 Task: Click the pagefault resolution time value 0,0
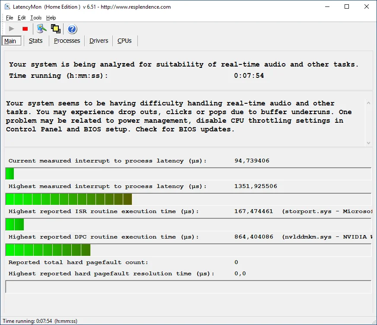(x=240, y=274)
